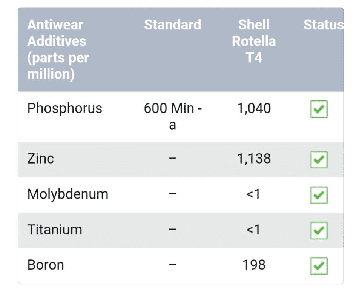This screenshot has height=290, width=362.
Task: Click the Antiwear Additives column header
Action: 58,49
